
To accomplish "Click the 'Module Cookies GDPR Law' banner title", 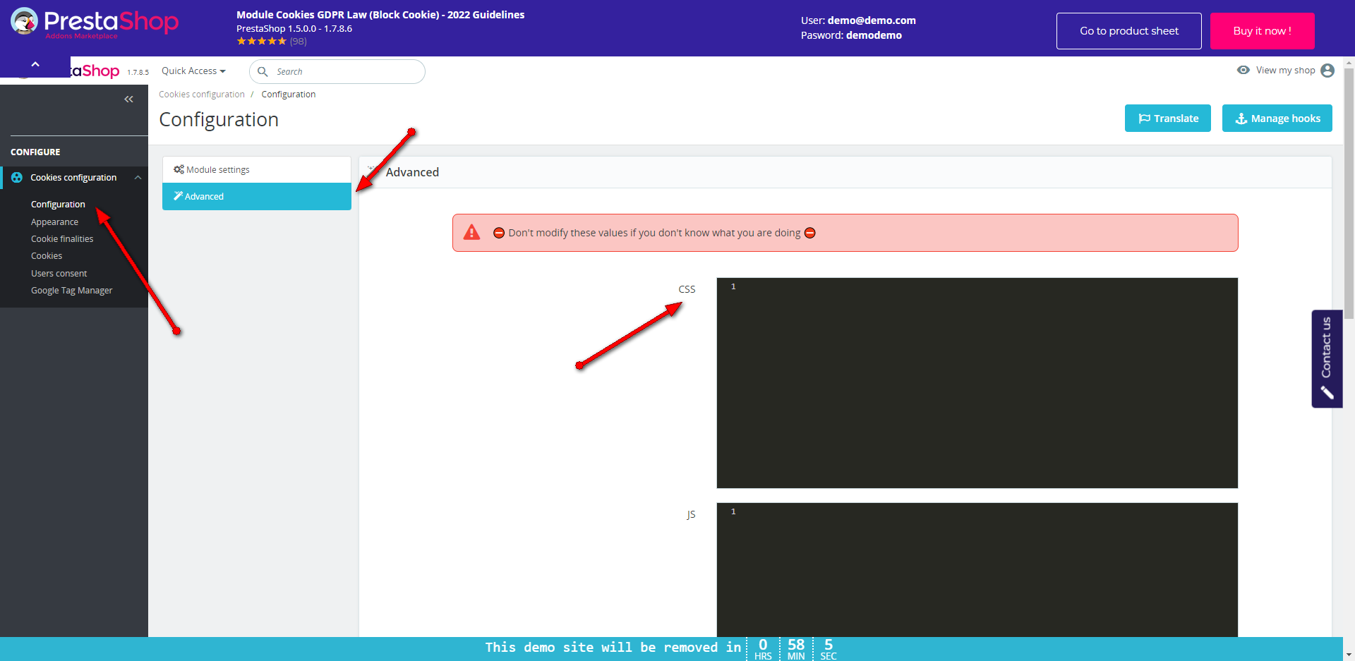I will pyautogui.click(x=380, y=15).
